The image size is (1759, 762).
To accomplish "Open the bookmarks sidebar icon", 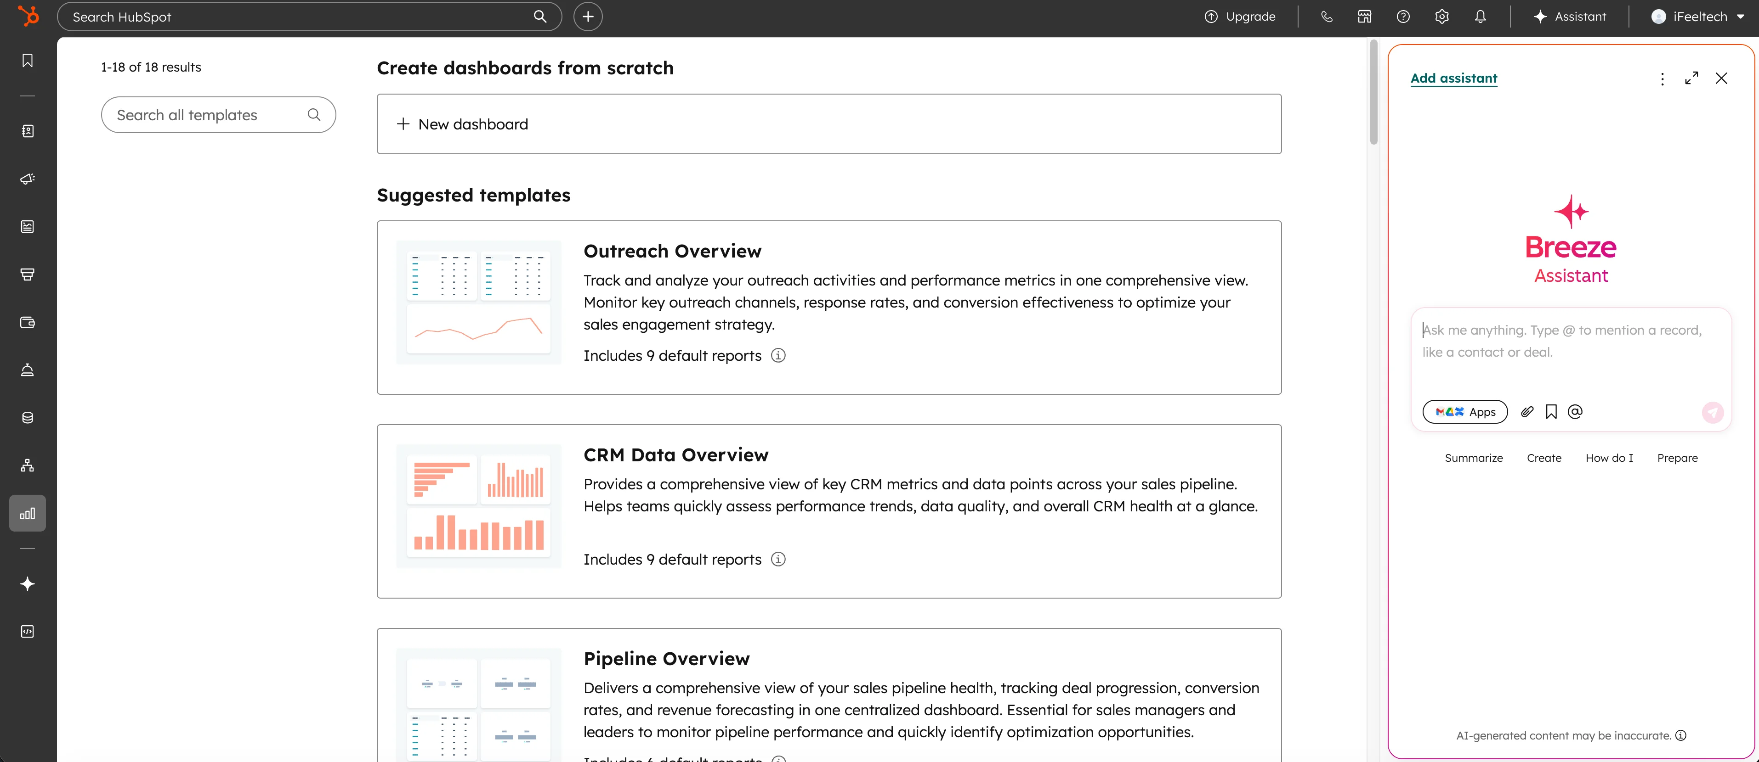I will (27, 61).
